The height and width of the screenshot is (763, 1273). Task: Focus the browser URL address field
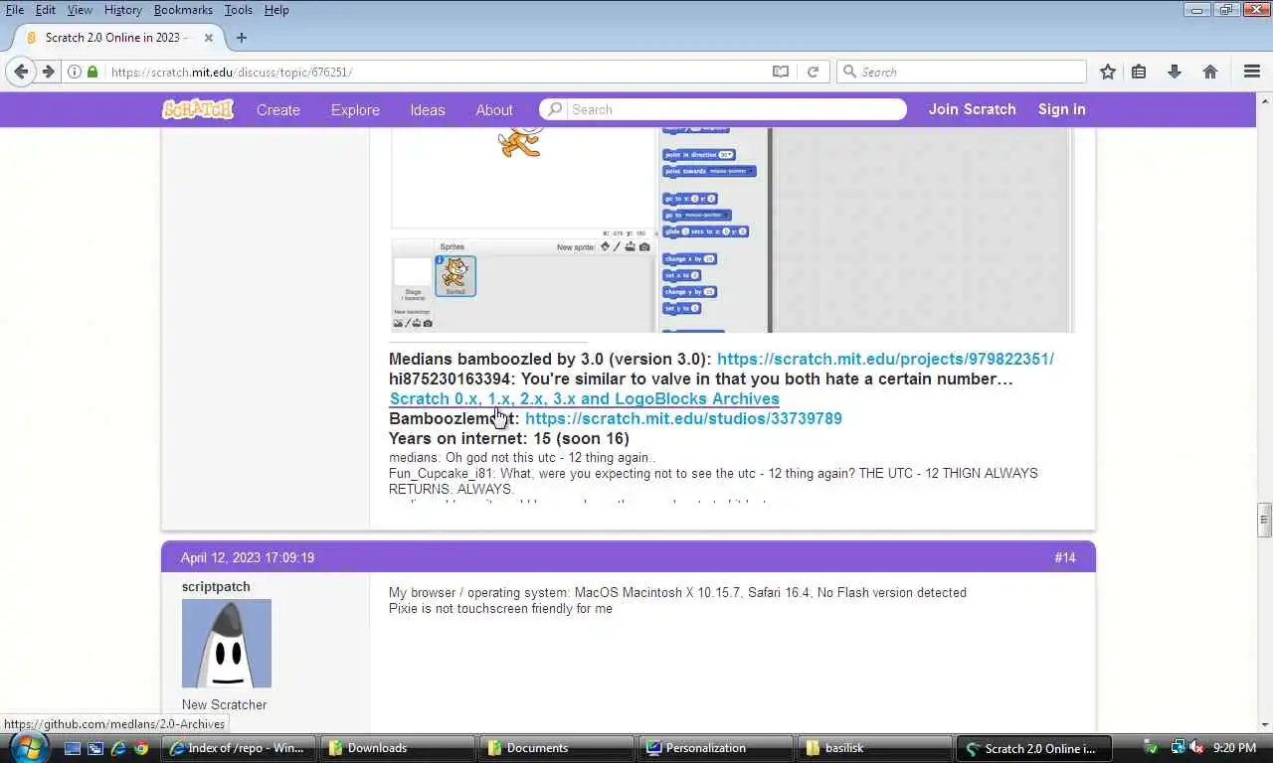[x=438, y=72]
